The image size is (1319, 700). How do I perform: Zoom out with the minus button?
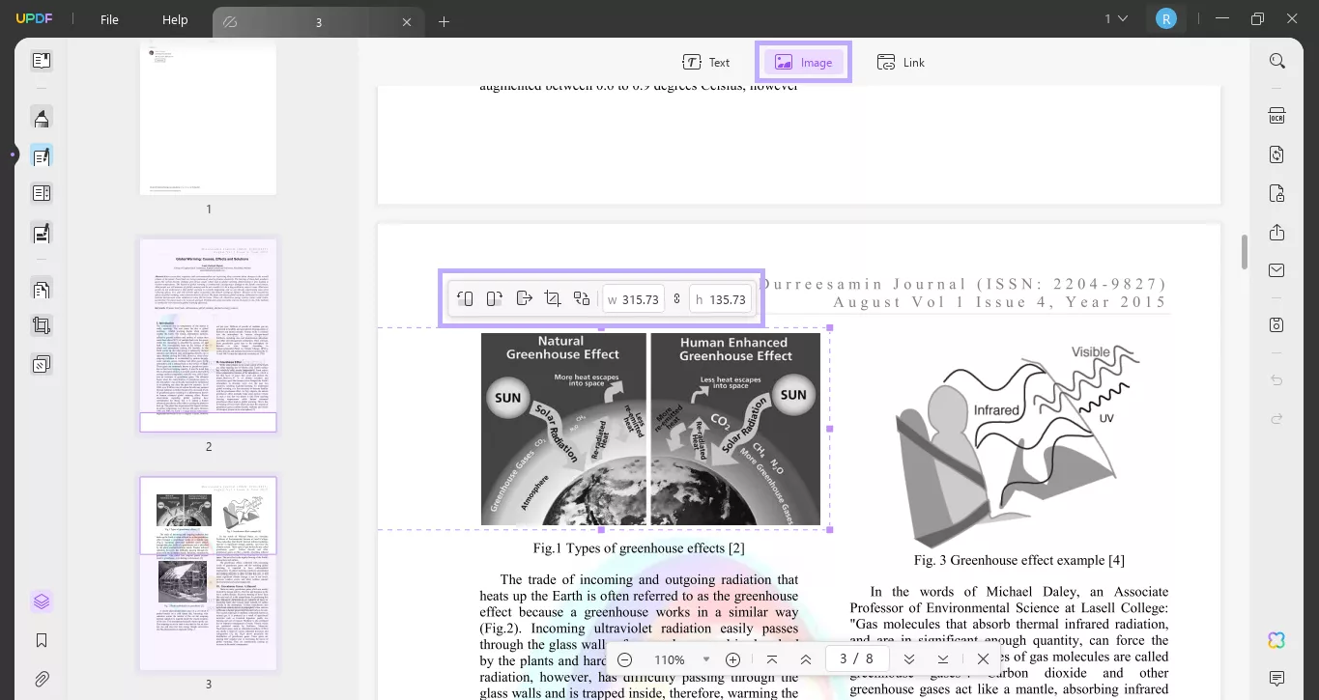coord(625,659)
